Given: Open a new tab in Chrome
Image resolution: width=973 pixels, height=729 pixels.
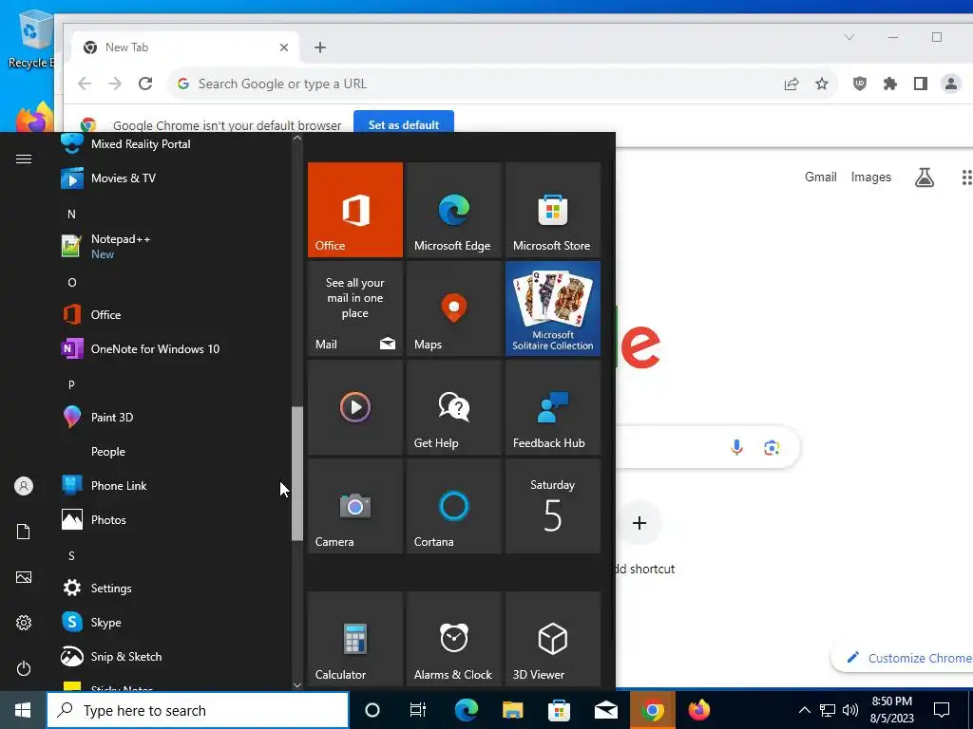Looking at the screenshot, I should point(320,47).
